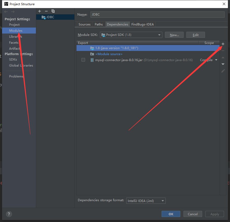
Task: Open the FindBugs-IDEA tab
Action: click(142, 24)
